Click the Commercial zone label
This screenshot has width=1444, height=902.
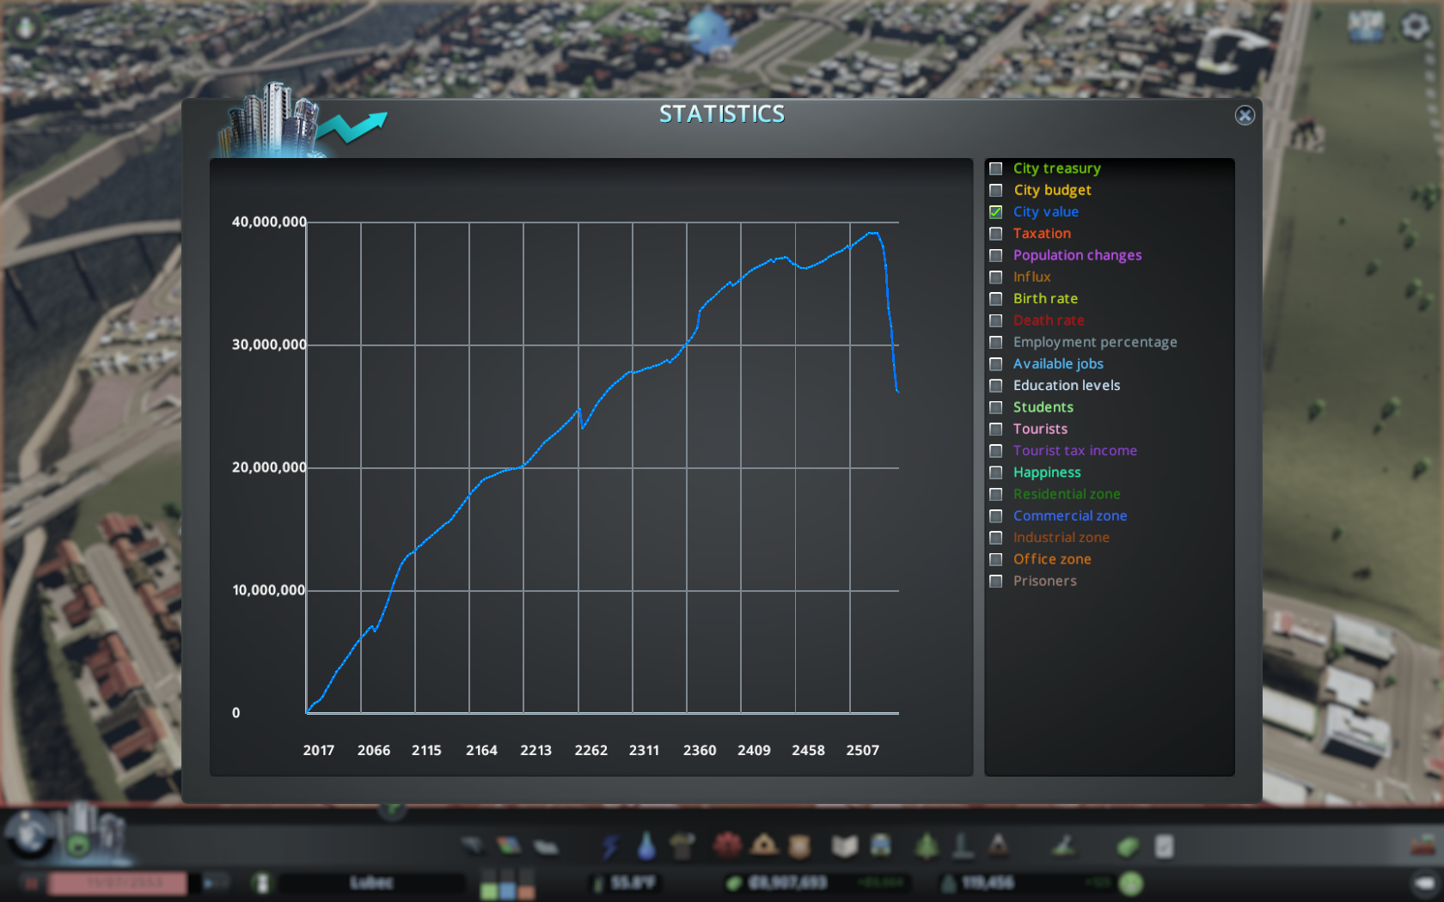tap(1069, 515)
